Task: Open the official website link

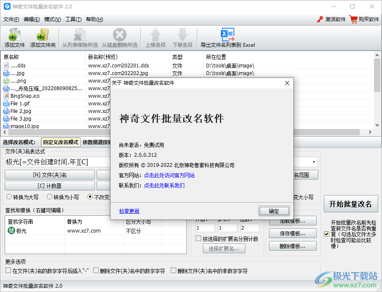Action: point(169,175)
